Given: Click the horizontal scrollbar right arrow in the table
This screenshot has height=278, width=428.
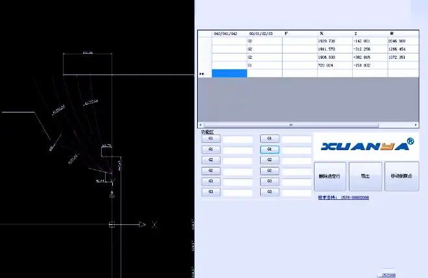Looking at the screenshot, I should point(416,125).
